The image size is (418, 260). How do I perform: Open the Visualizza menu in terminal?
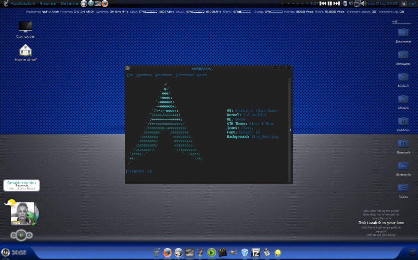point(164,75)
